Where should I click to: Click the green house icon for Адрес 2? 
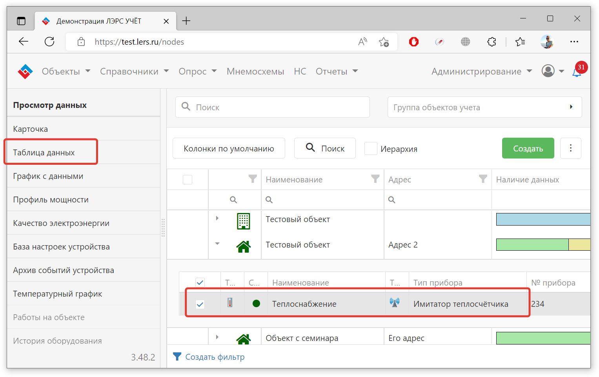click(243, 246)
